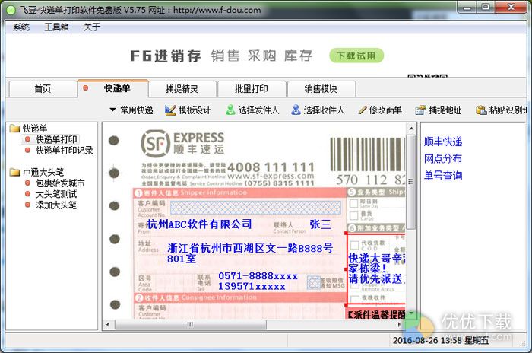The width and height of the screenshot is (532, 353).
Task: Click the mobile field 139571xxxxx
Action: point(252,286)
